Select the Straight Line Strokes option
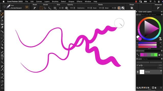 45,8
